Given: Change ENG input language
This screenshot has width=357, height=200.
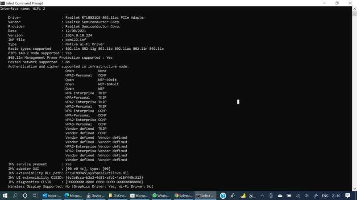Looking at the screenshot, I should click(325, 196).
